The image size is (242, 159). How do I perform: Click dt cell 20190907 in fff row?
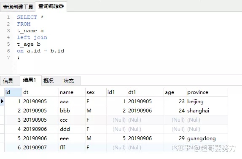coord(40,148)
